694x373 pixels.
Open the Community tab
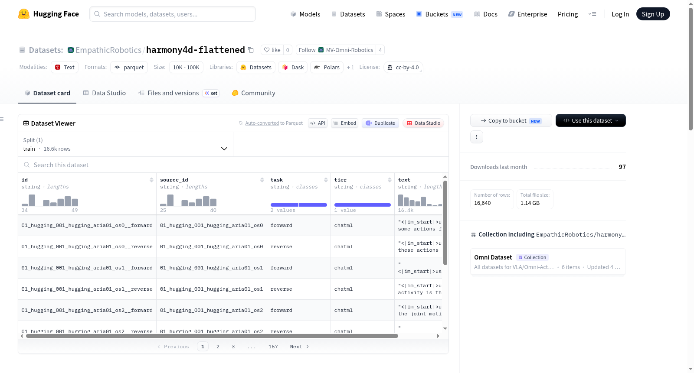[x=254, y=93]
